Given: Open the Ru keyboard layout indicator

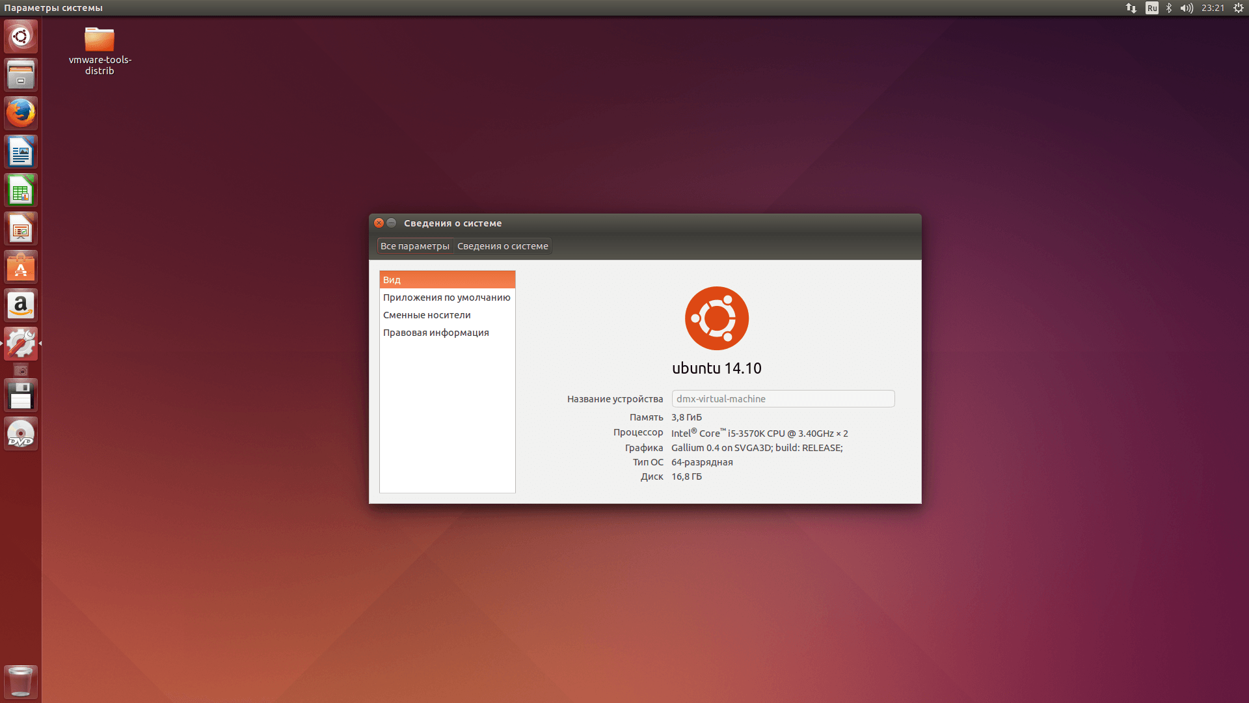Looking at the screenshot, I should (x=1152, y=8).
